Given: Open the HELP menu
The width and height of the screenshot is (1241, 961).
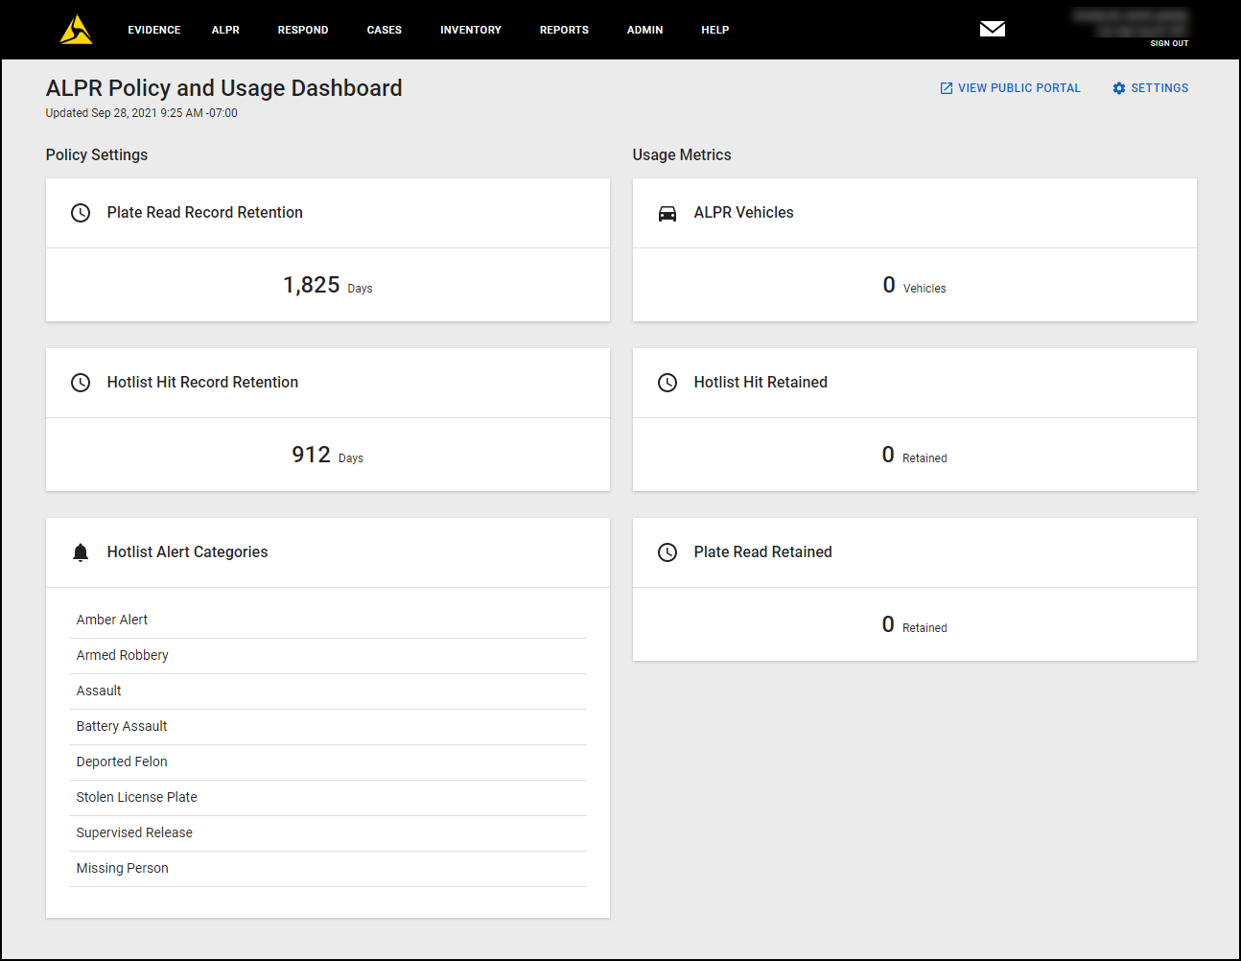Looking at the screenshot, I should pos(714,30).
